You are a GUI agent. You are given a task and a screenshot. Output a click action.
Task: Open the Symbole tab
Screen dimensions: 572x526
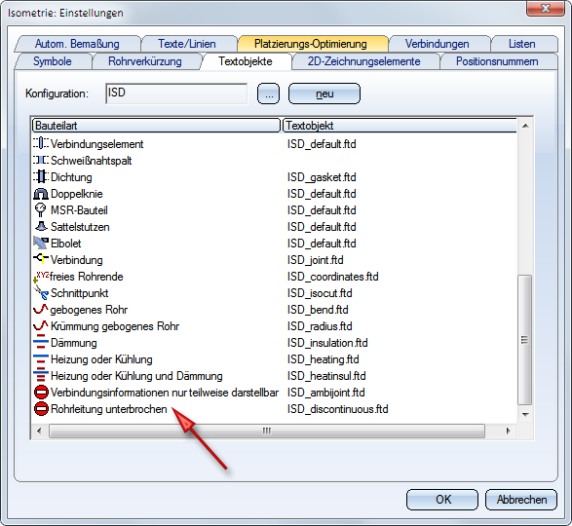[53, 61]
